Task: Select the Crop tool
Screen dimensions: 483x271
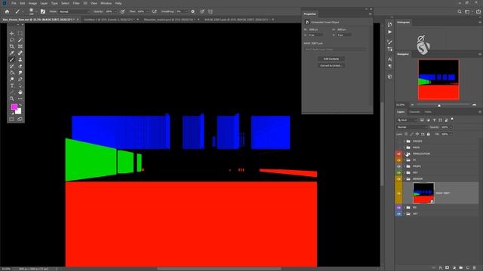Action: 12,47
